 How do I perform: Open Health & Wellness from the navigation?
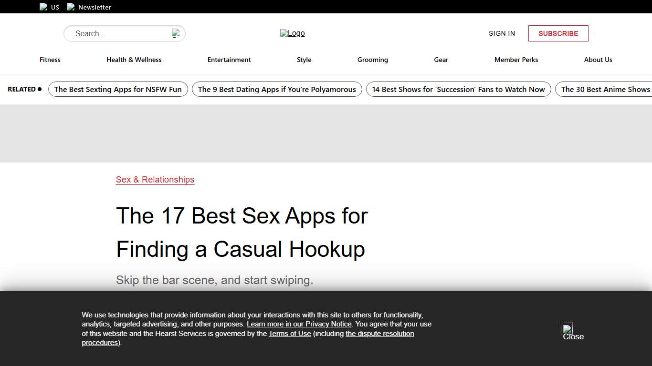(x=134, y=60)
